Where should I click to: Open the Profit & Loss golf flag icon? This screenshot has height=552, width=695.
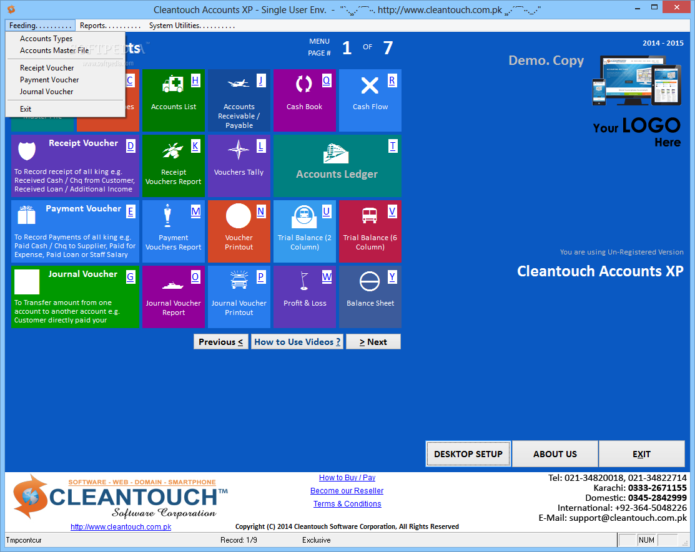click(x=304, y=281)
